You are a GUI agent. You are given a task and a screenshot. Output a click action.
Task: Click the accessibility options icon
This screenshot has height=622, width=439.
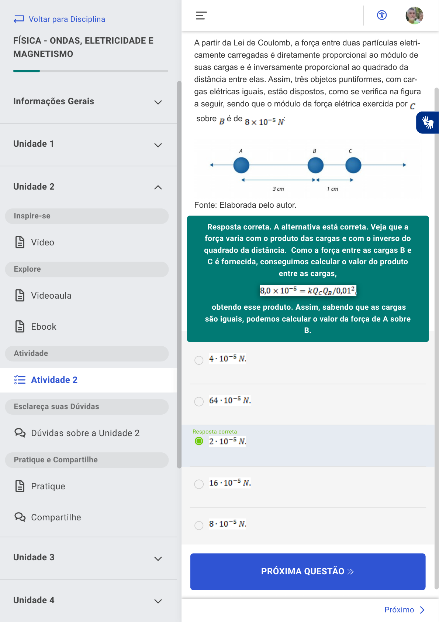click(x=382, y=15)
